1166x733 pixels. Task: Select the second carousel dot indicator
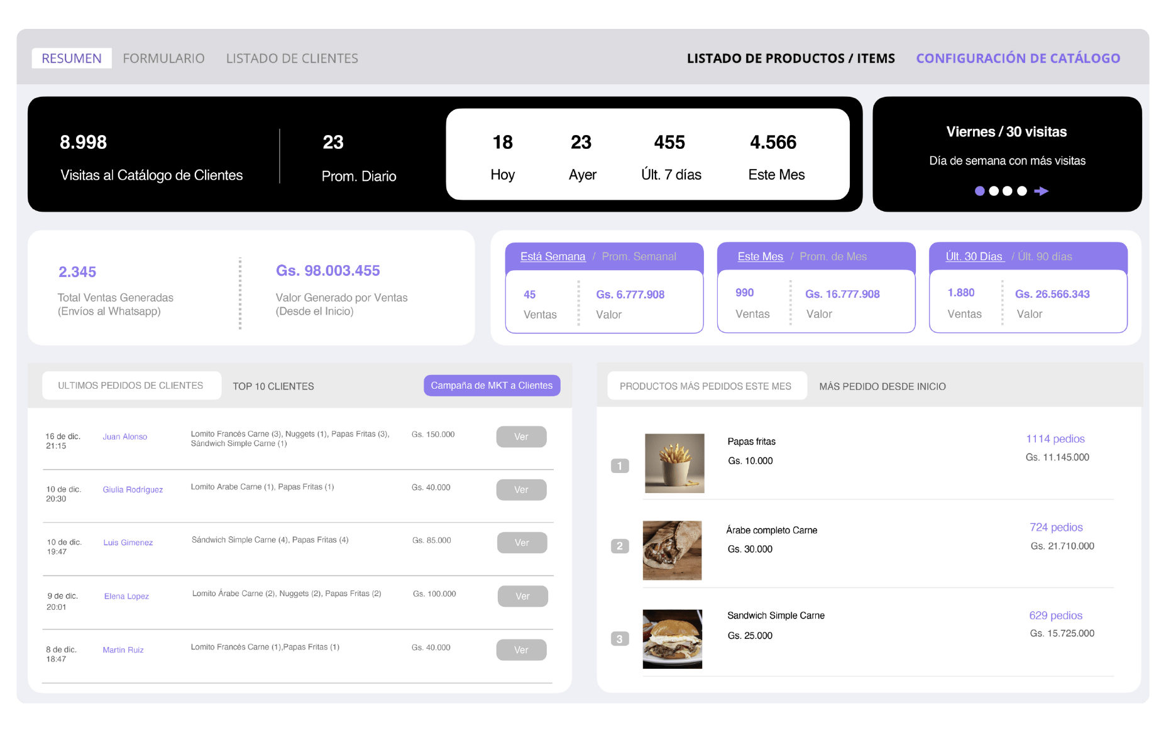pos(994,191)
